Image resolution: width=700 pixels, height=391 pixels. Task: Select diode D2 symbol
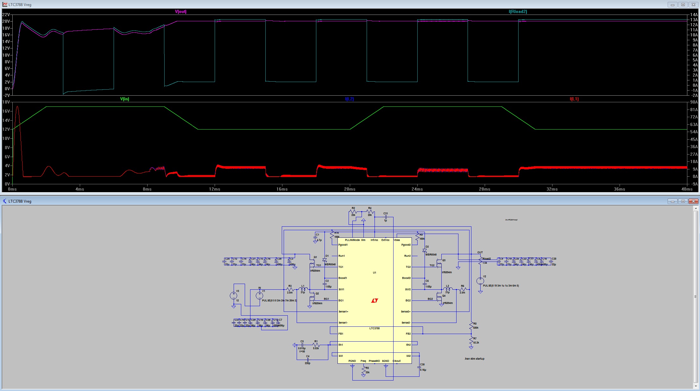pyautogui.click(x=425, y=250)
